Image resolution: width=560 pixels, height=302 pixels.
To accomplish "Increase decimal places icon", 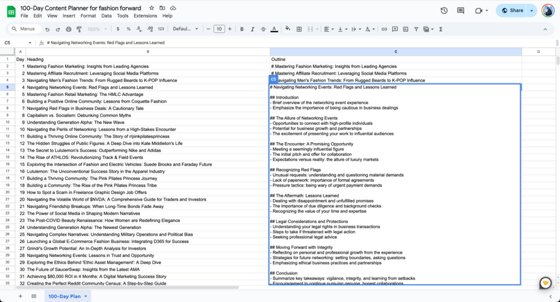I will (150, 29).
